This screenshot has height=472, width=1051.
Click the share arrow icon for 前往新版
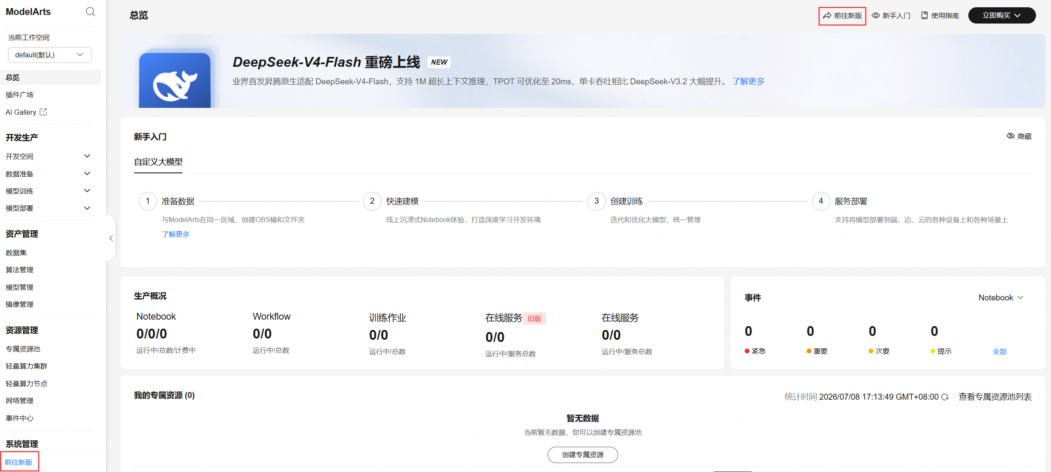pyautogui.click(x=827, y=15)
